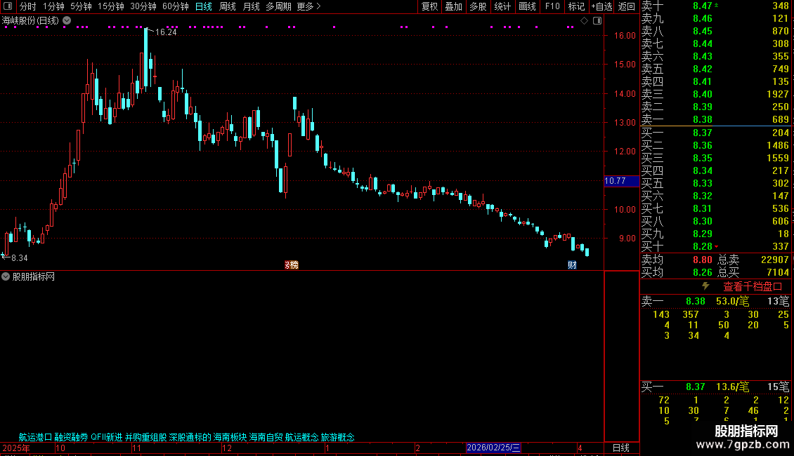Add stock via +自选 button

coord(602,6)
